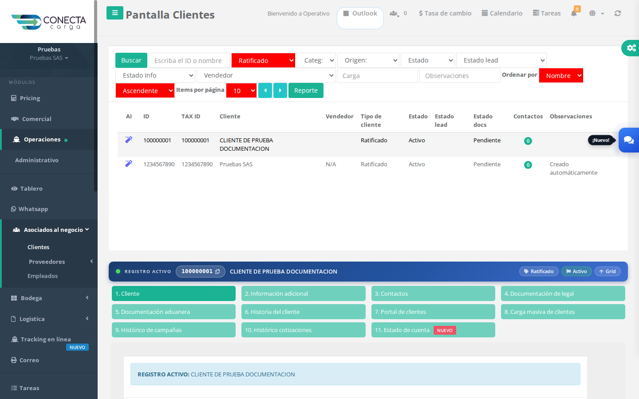Open Tasa de cambio
The width and height of the screenshot is (639, 399).
[x=445, y=13]
